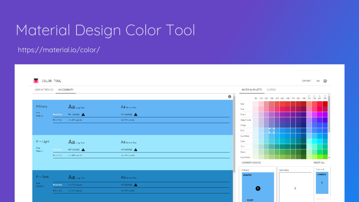Switch to the Custom tab

(271, 90)
